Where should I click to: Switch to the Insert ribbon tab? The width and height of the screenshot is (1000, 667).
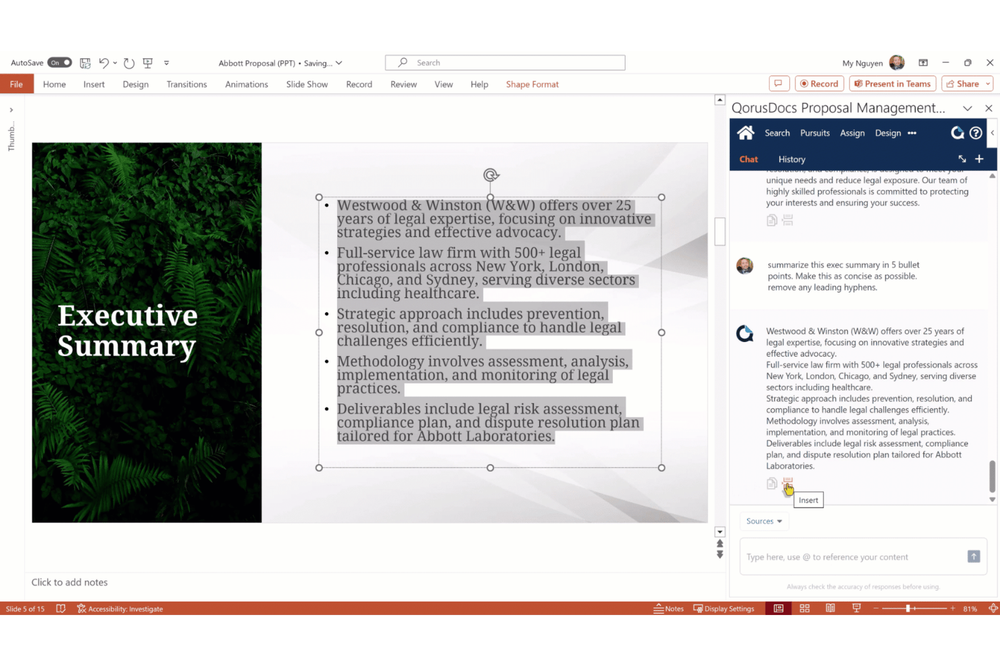(x=94, y=84)
